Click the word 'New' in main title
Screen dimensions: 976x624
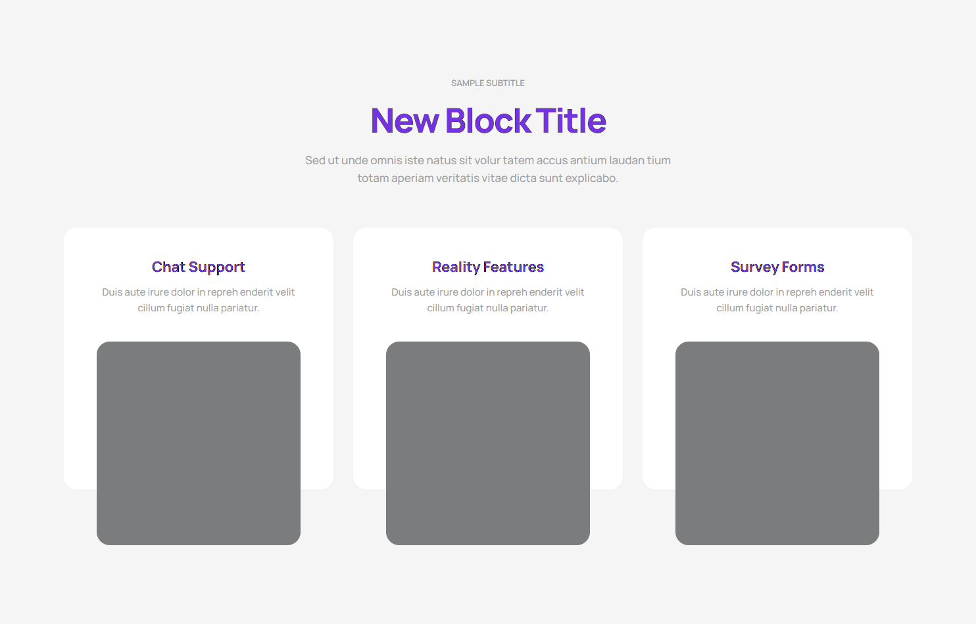404,121
